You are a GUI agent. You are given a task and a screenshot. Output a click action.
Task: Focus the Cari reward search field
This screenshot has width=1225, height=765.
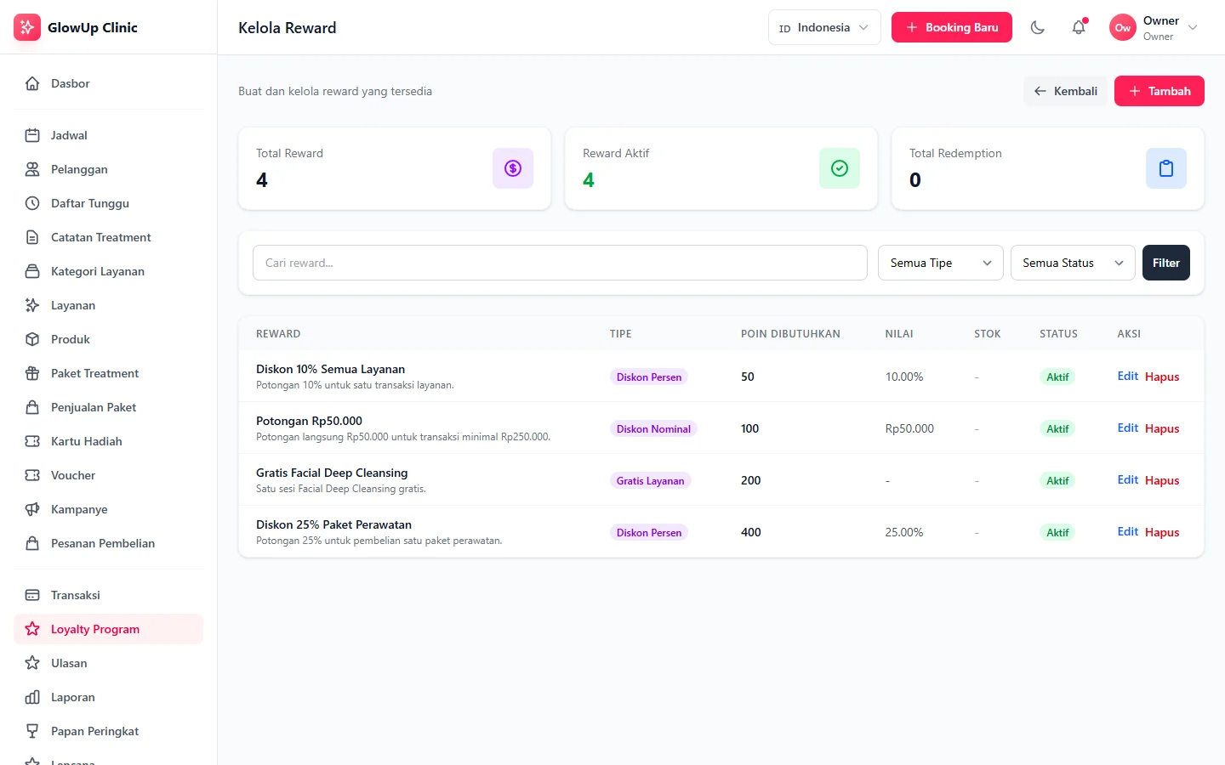tap(560, 263)
